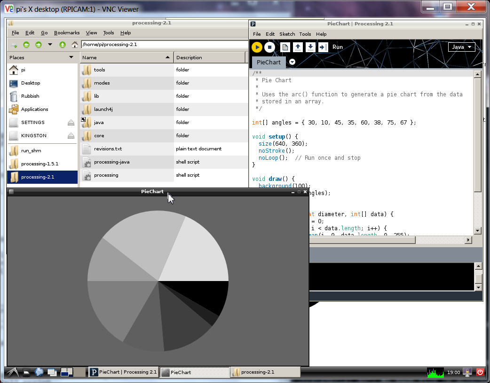The width and height of the screenshot is (490, 383).
Task: Open the Java mode dropdown
Action: point(461,47)
